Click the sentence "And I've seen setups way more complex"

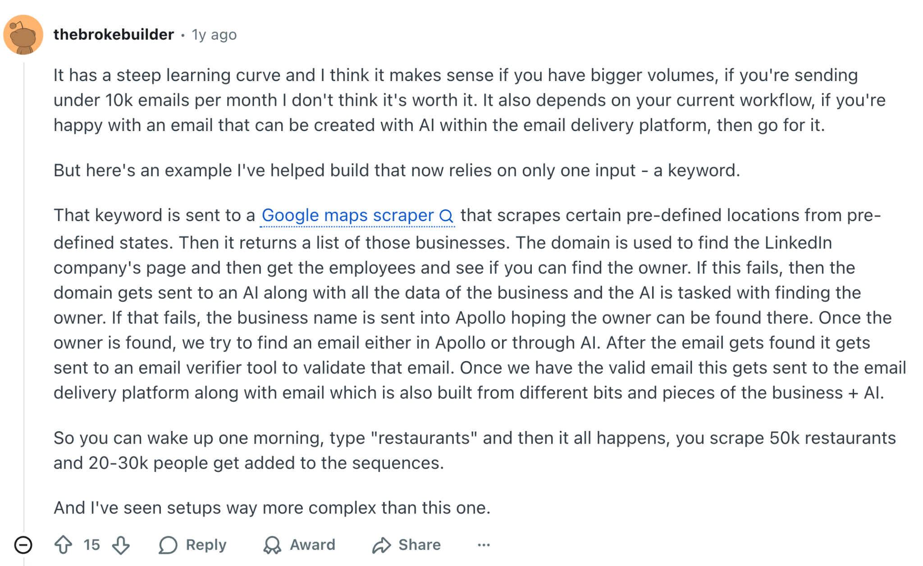coord(272,508)
